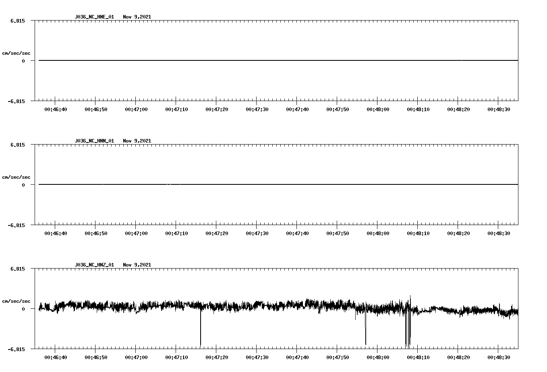Screen dimensions: 547x372
Task: Select 00:46:50 tick label beneath HNN plot
Action: point(96,233)
